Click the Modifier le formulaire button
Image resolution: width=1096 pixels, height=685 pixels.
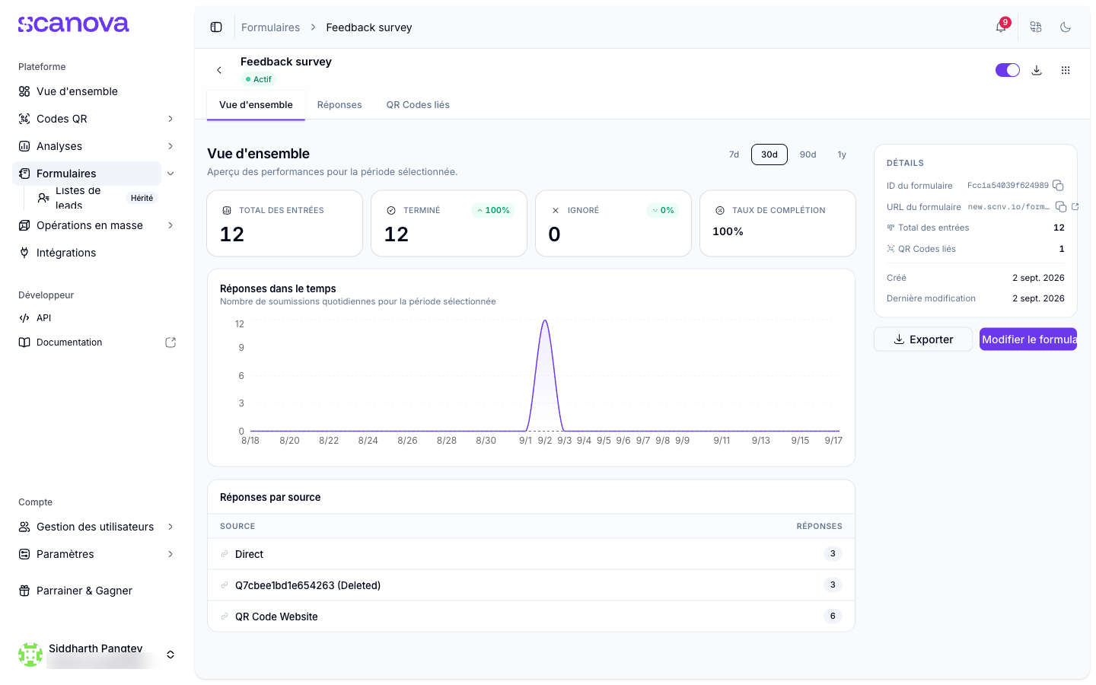click(x=1028, y=339)
